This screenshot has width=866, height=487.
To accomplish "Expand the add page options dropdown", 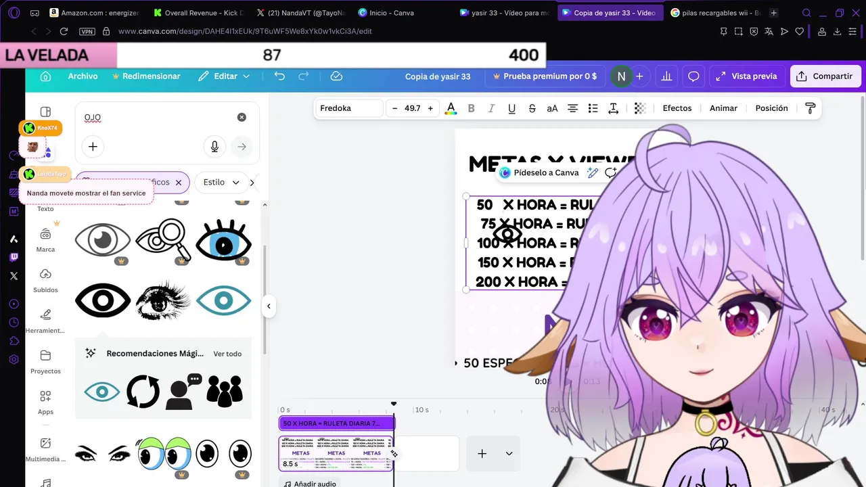I will coord(509,453).
